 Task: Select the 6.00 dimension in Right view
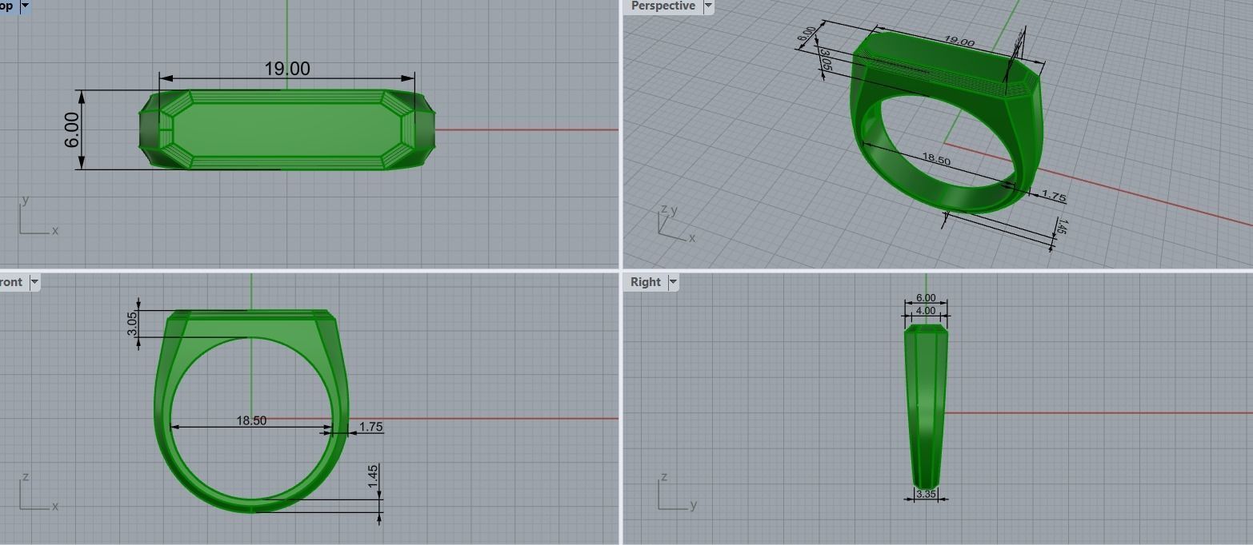pos(926,298)
